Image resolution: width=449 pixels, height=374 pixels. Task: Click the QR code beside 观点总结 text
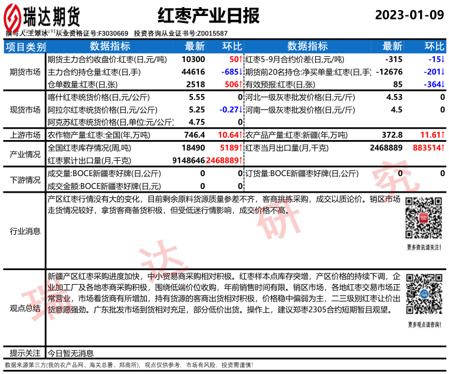click(x=424, y=294)
